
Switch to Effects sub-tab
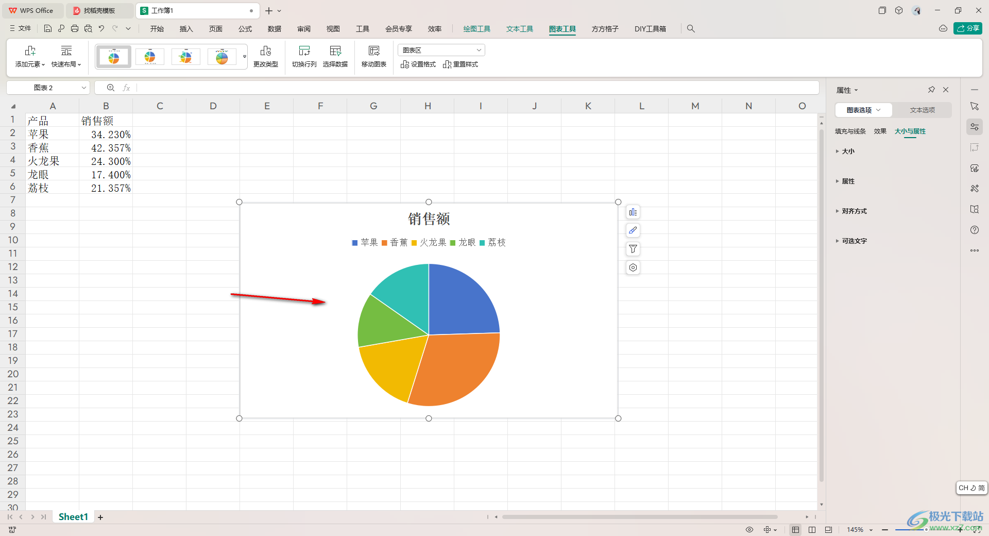click(x=880, y=131)
